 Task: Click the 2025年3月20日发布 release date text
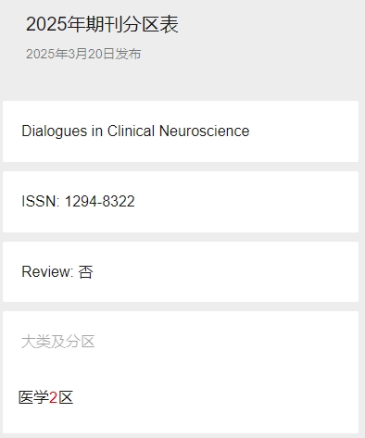click(83, 54)
